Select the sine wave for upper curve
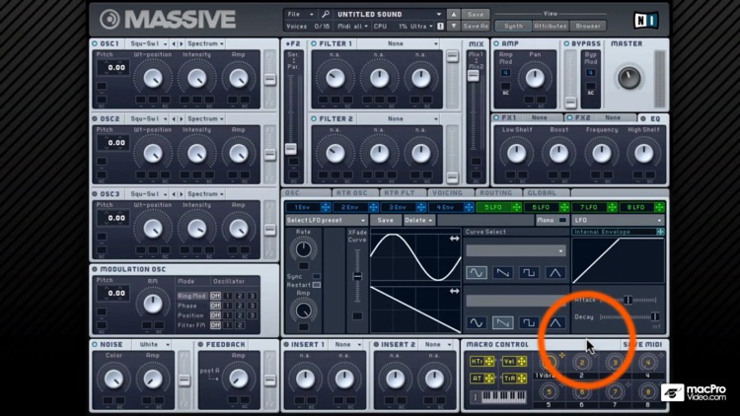The width and height of the screenshot is (740, 416). [x=477, y=273]
